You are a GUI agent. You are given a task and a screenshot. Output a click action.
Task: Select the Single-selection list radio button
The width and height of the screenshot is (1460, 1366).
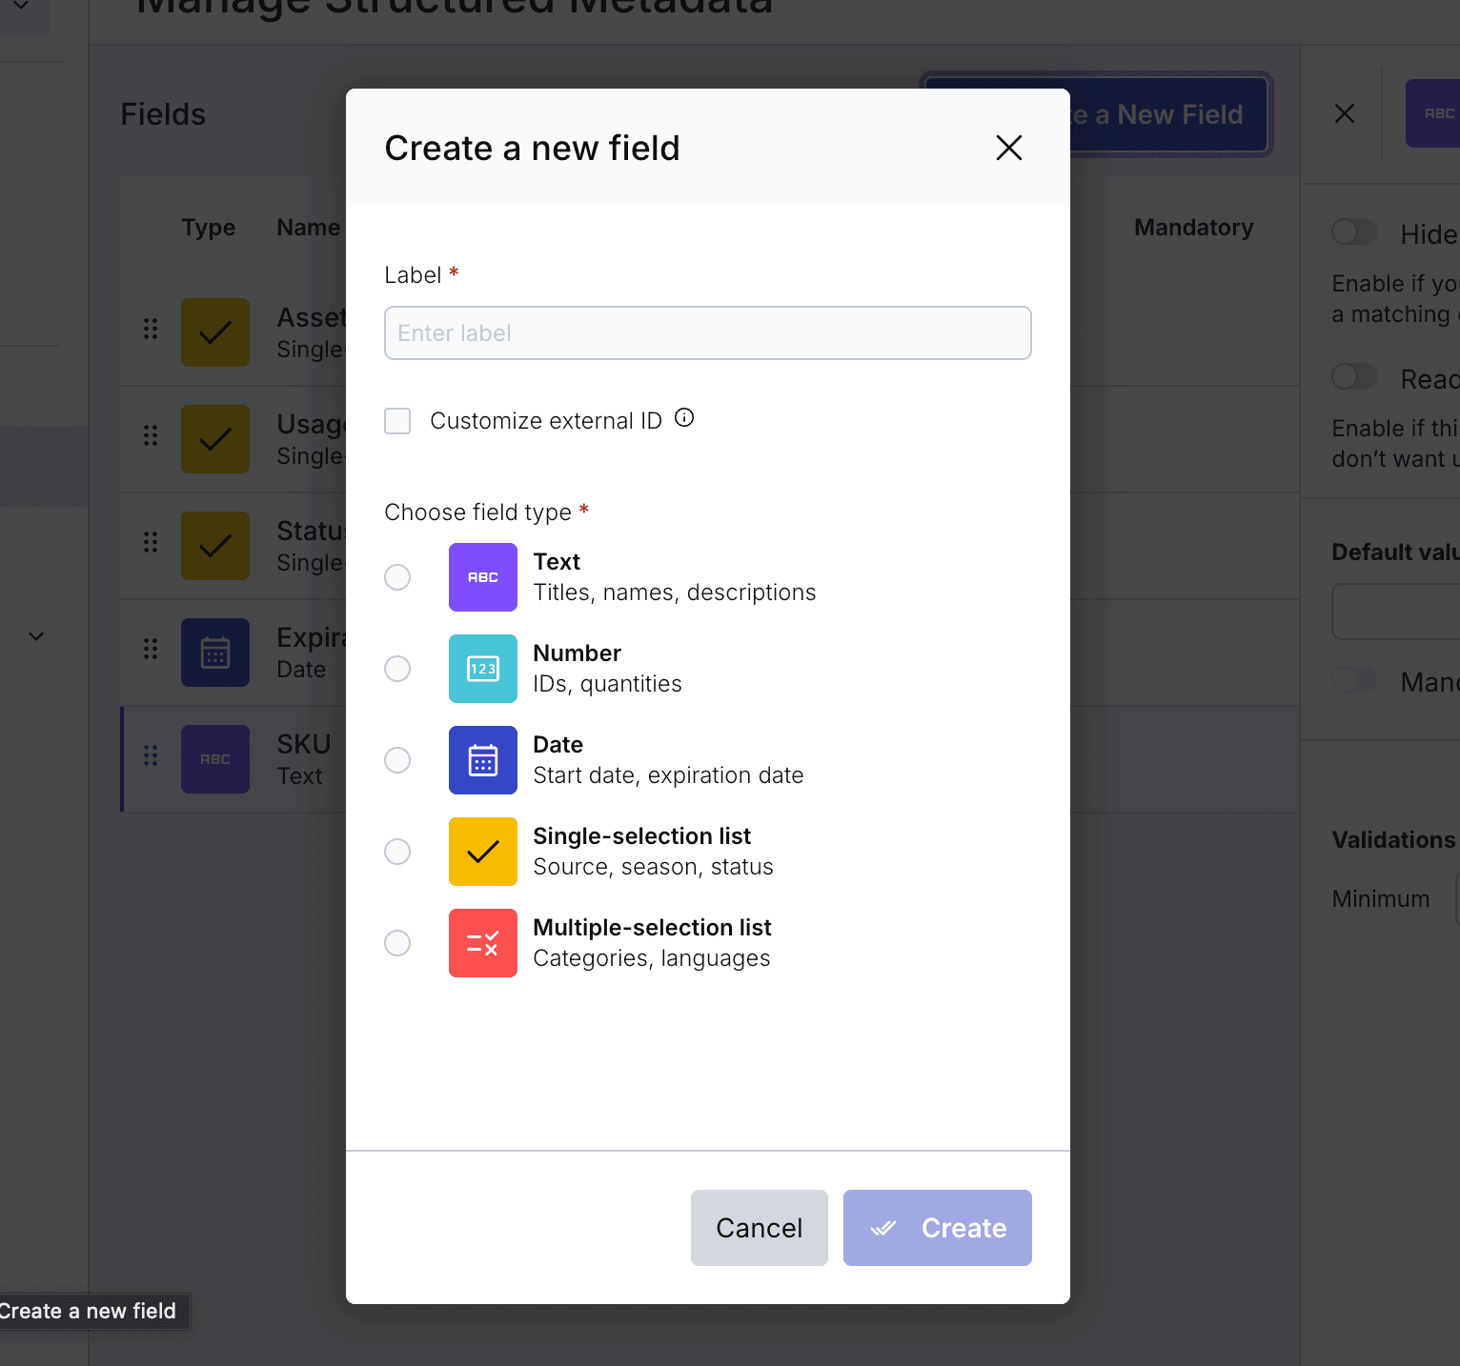[x=397, y=852]
